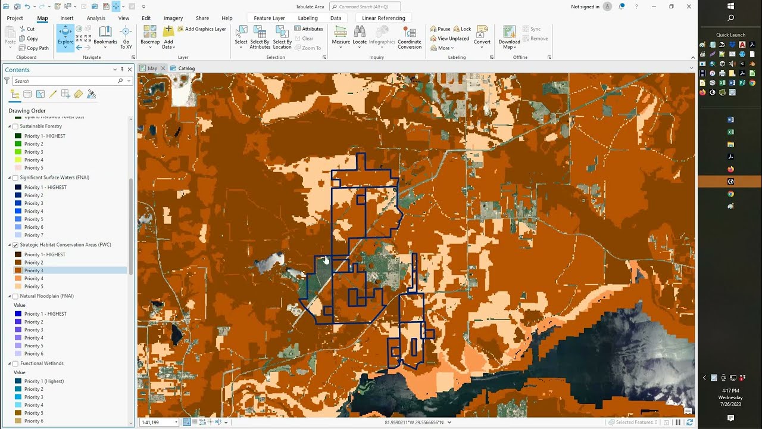762x429 pixels.
Task: Refresh the map view
Action: click(689, 422)
